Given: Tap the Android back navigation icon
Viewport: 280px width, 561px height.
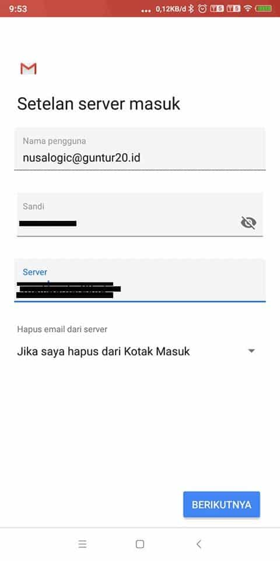Looking at the screenshot, I should [199, 544].
